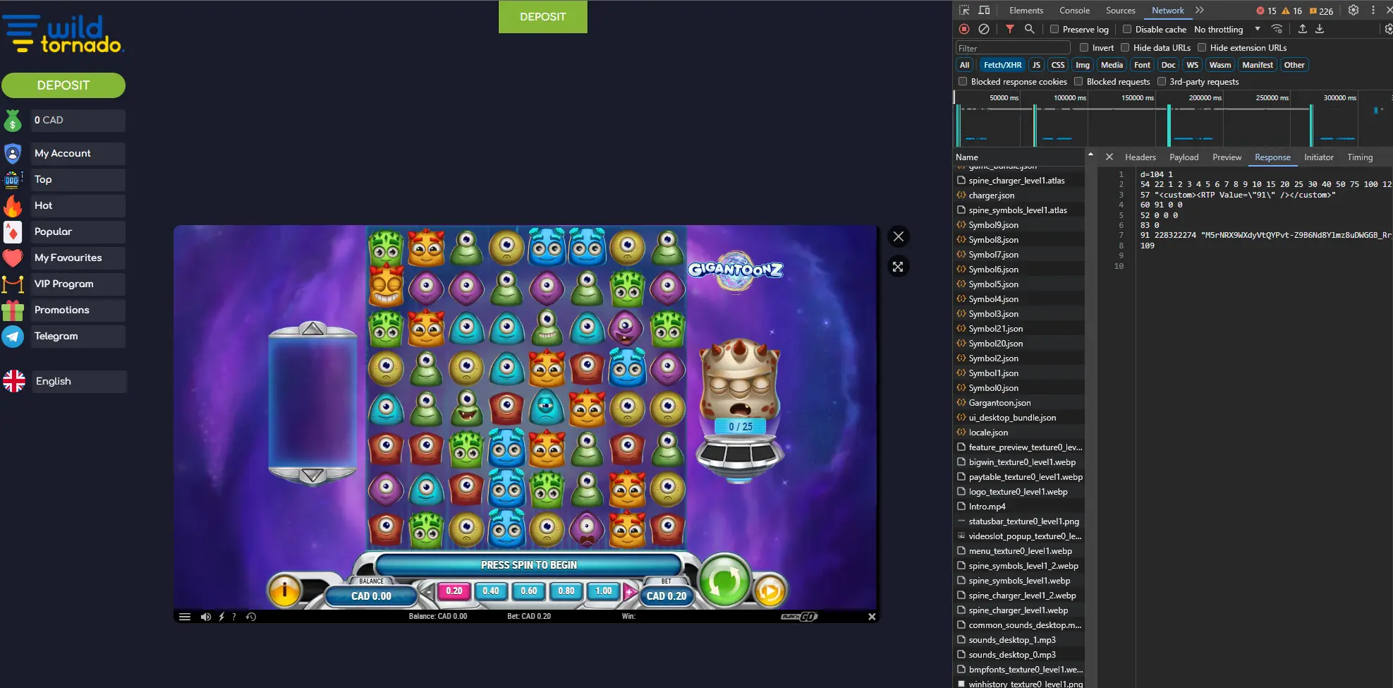Screen dimensions: 1393x688
Task: Open the Payload tab
Action: 1184,157
